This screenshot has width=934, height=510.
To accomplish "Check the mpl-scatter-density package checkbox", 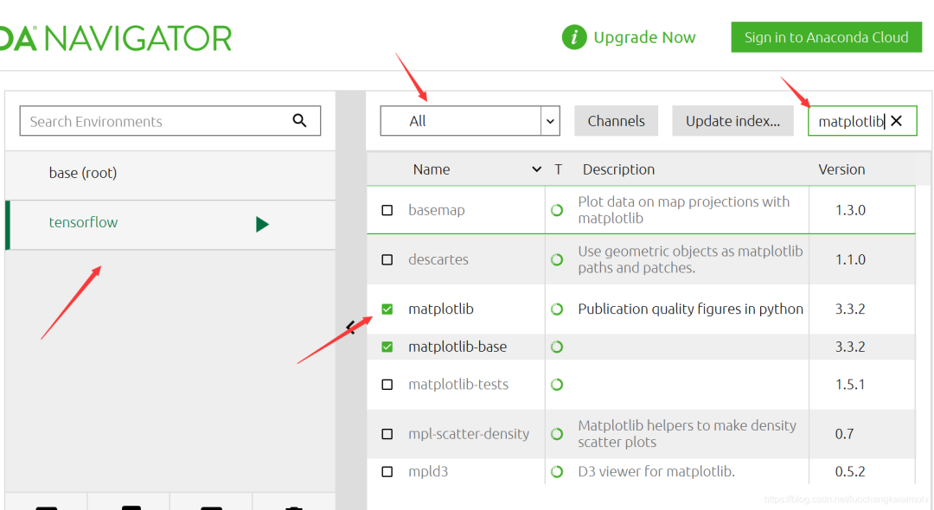I will pyautogui.click(x=387, y=434).
